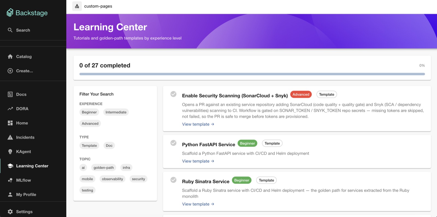Click the KAgent lightbulb icon
Screen dimensions: 437x217
click(x=10, y=151)
